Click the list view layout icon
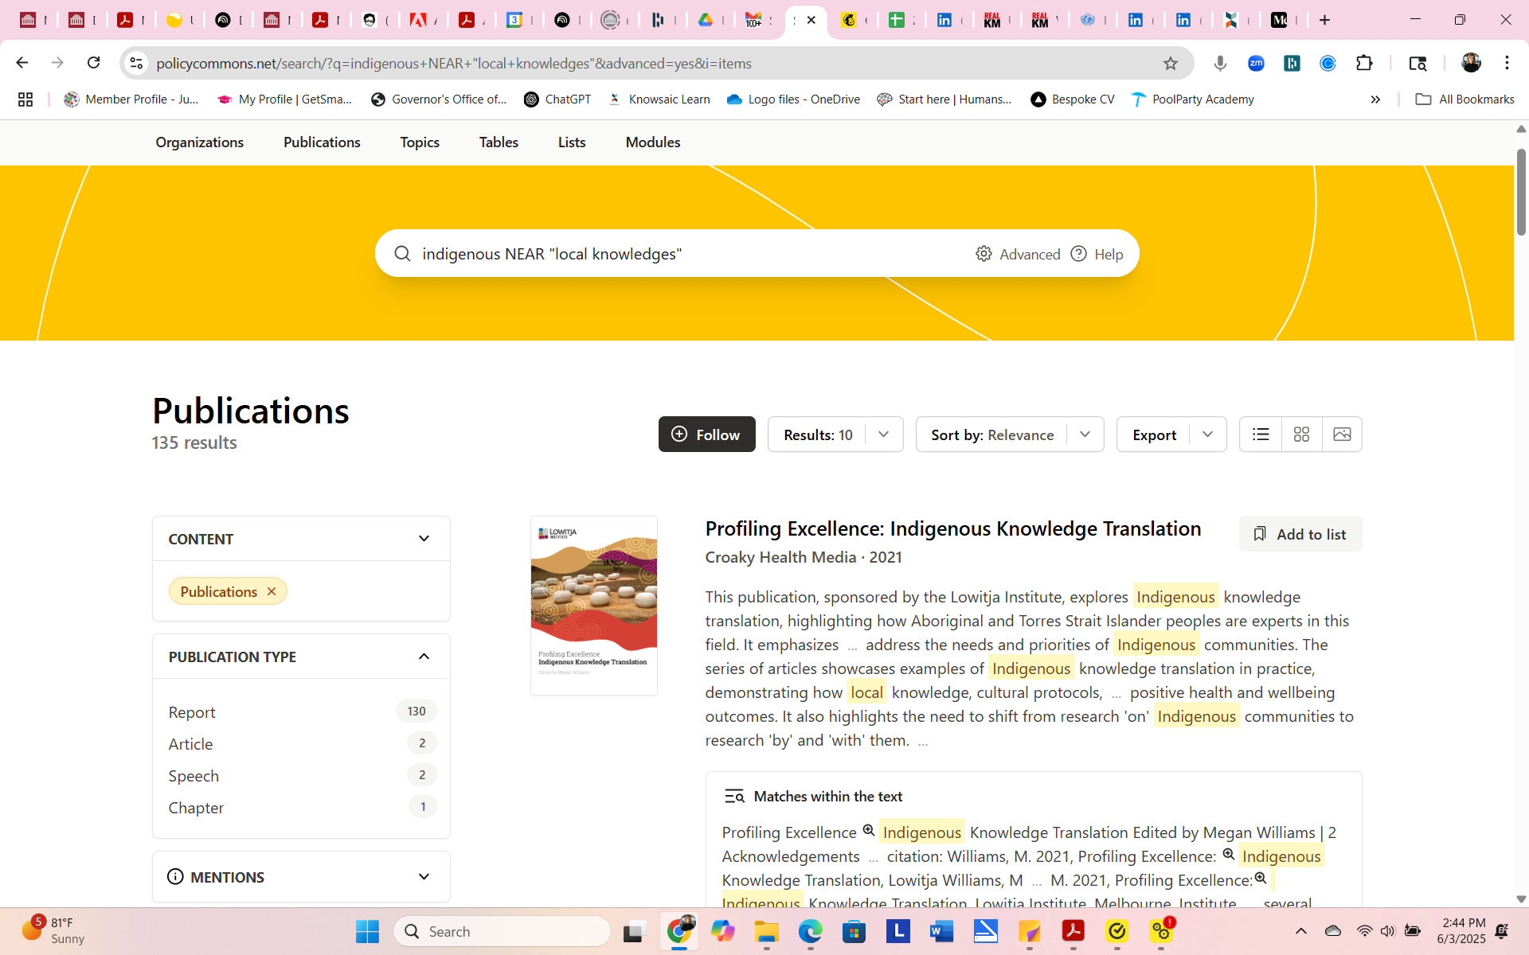Screen dimensions: 1529x955 point(1261,435)
